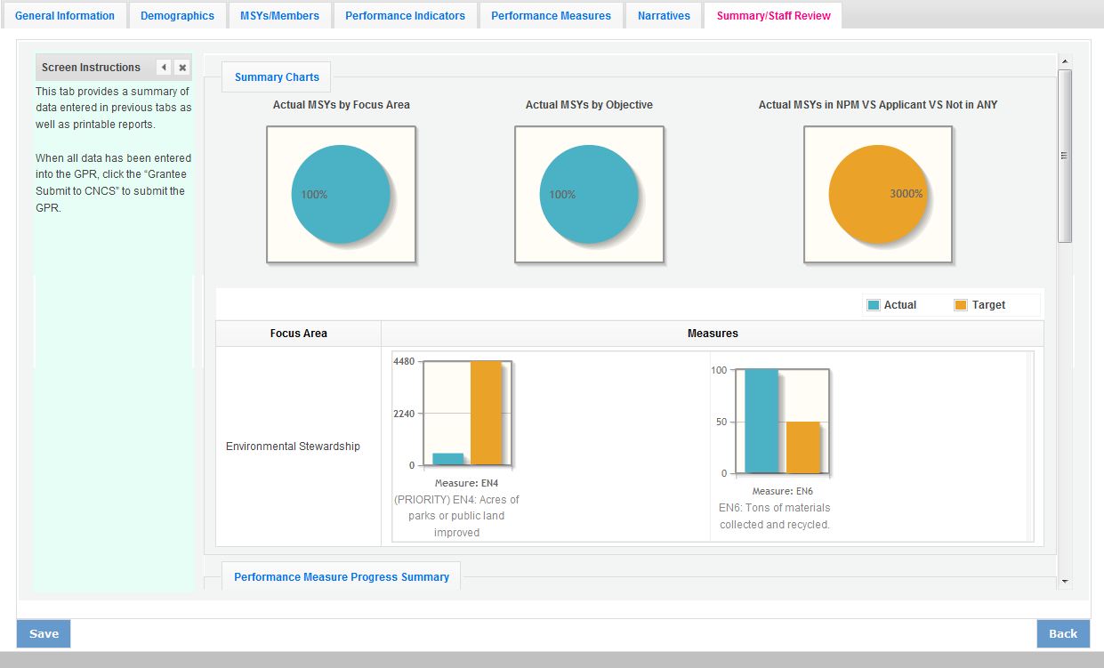
Task: Click the orange NPM vs Applicant pie chart
Action: pyautogui.click(x=878, y=195)
